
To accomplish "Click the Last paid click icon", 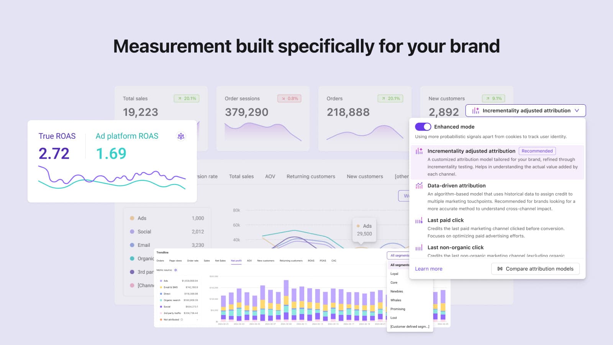I will coord(419,220).
